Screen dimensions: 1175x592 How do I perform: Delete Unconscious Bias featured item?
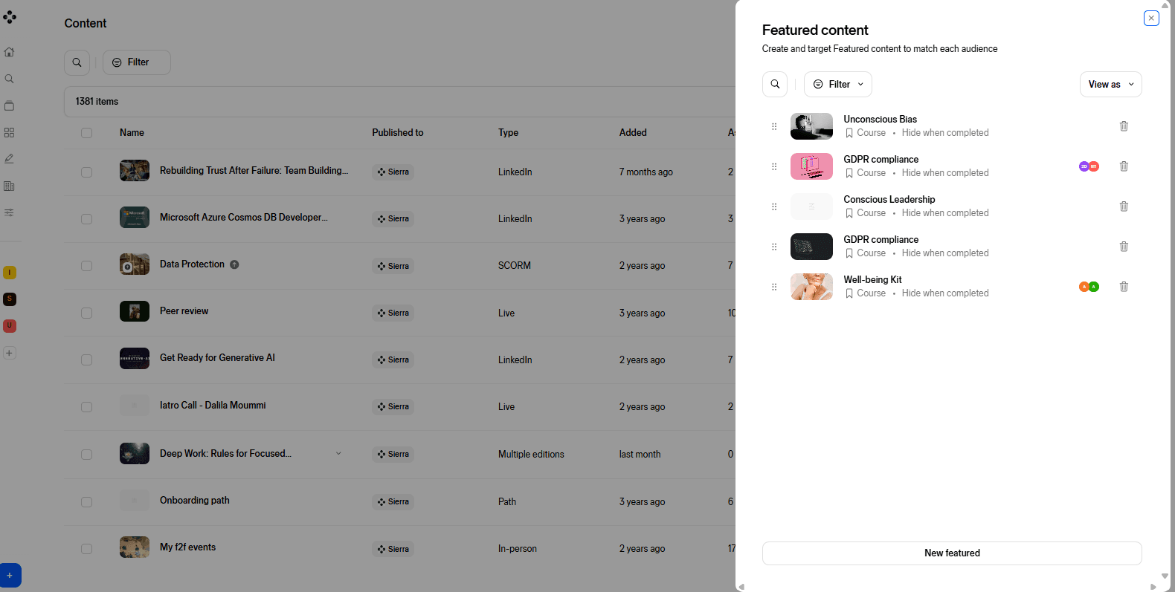pyautogui.click(x=1124, y=126)
